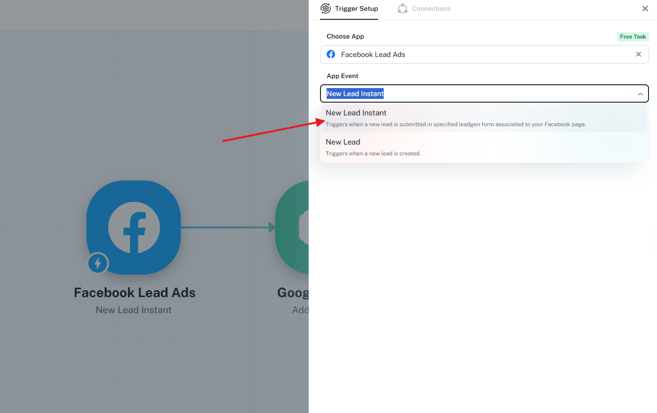Open the Trigger Setup tab
The image size is (657, 413).
[x=349, y=9]
